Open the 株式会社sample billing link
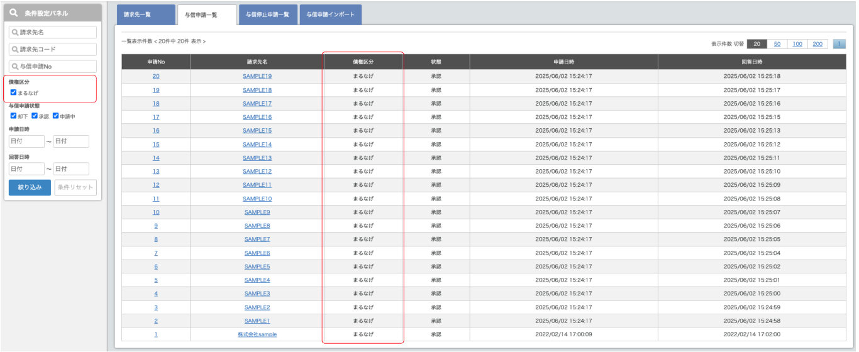The height and width of the screenshot is (352, 859). [x=257, y=334]
